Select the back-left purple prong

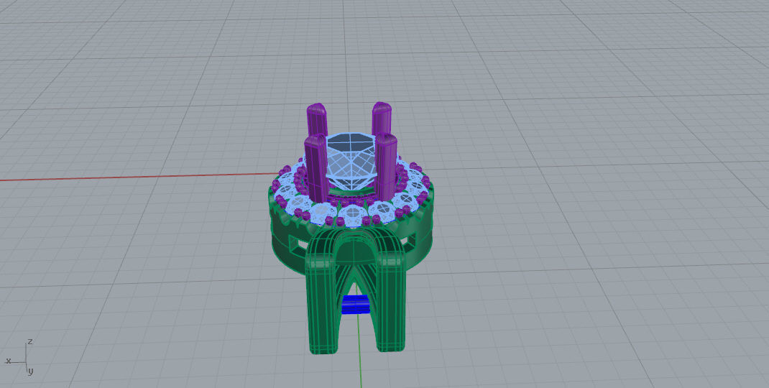pyautogui.click(x=316, y=119)
